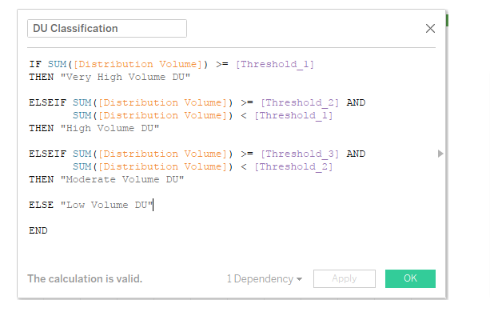490x312 pixels.
Task: Click the DU Classification name field
Action: pyautogui.click(x=107, y=29)
